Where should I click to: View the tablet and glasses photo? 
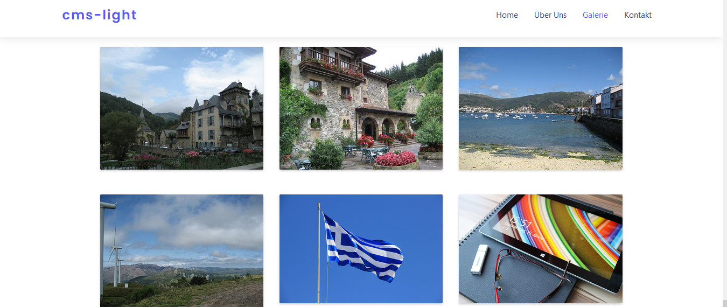point(541,249)
